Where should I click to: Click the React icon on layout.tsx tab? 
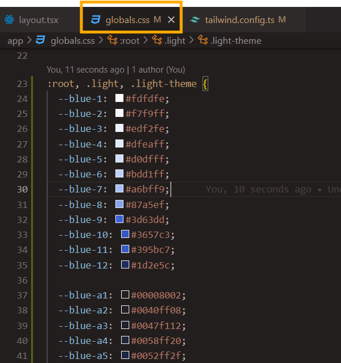click(x=9, y=20)
